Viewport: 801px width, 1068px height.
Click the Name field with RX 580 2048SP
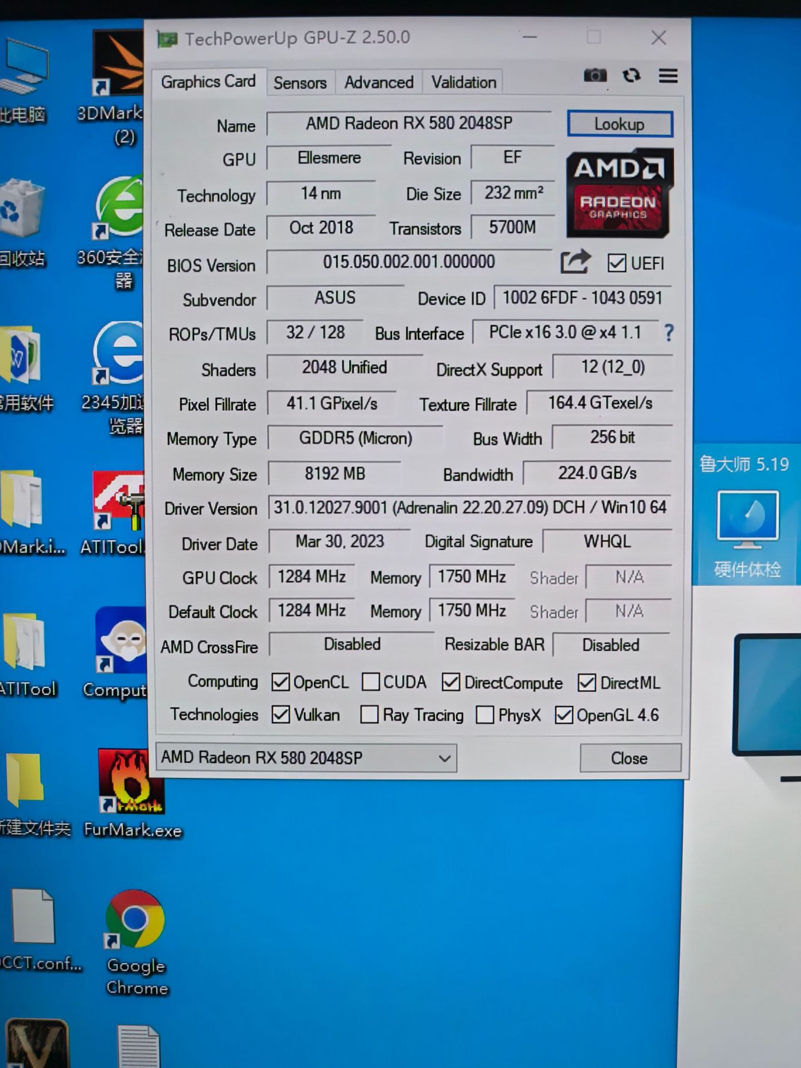(x=409, y=123)
